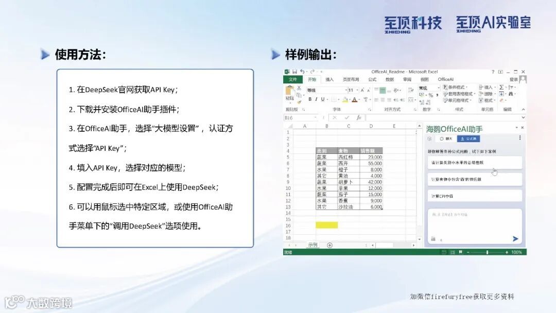Open the font name dropdown
This screenshot has width=556, height=313.
point(346,91)
